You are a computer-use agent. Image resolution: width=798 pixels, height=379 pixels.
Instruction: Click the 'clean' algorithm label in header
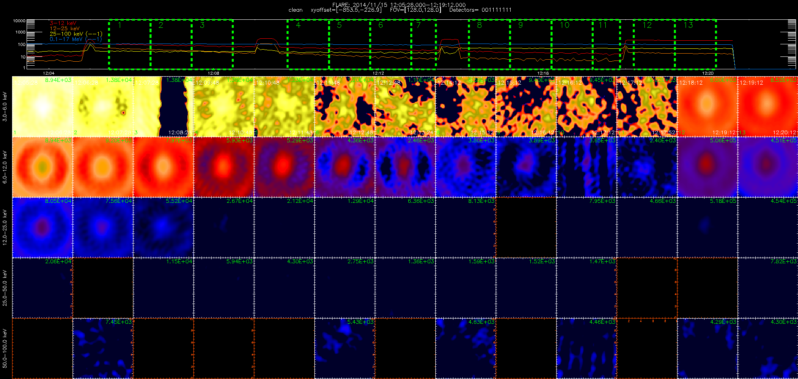point(295,10)
